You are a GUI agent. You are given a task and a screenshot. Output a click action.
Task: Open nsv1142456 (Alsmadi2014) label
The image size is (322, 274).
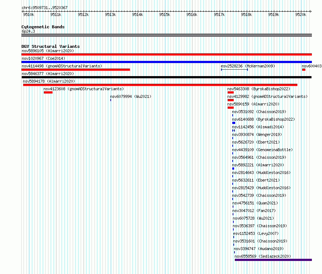[x=258, y=127]
